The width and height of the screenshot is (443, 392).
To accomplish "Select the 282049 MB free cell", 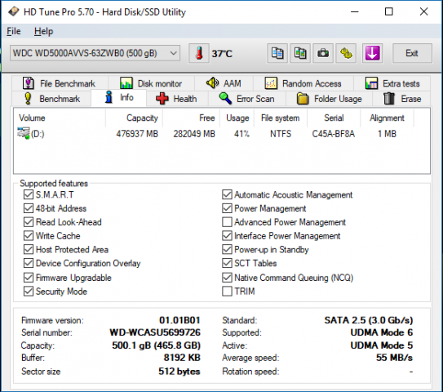I will coord(194,134).
